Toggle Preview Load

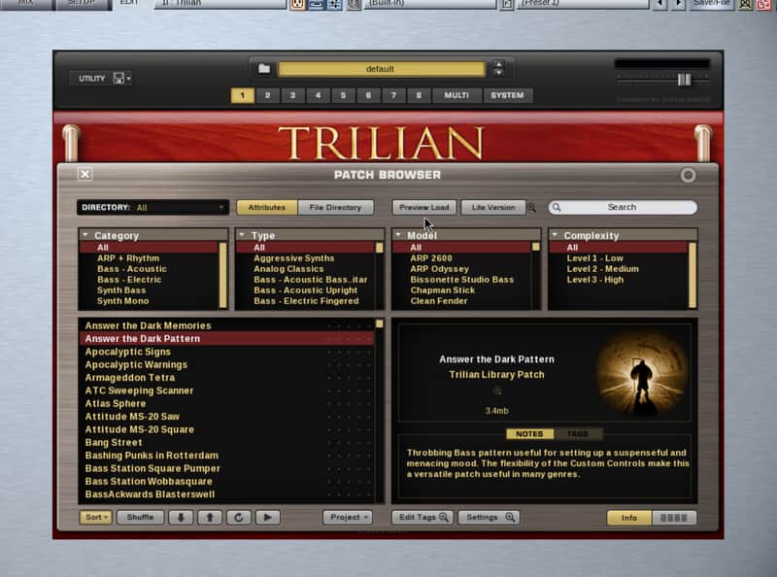(424, 207)
